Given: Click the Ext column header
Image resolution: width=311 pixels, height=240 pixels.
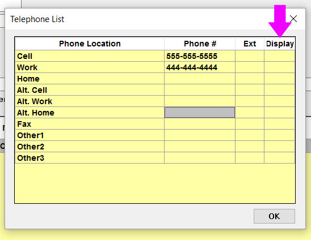Looking at the screenshot, I should [x=250, y=44].
